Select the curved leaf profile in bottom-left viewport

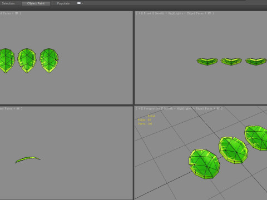(28, 159)
